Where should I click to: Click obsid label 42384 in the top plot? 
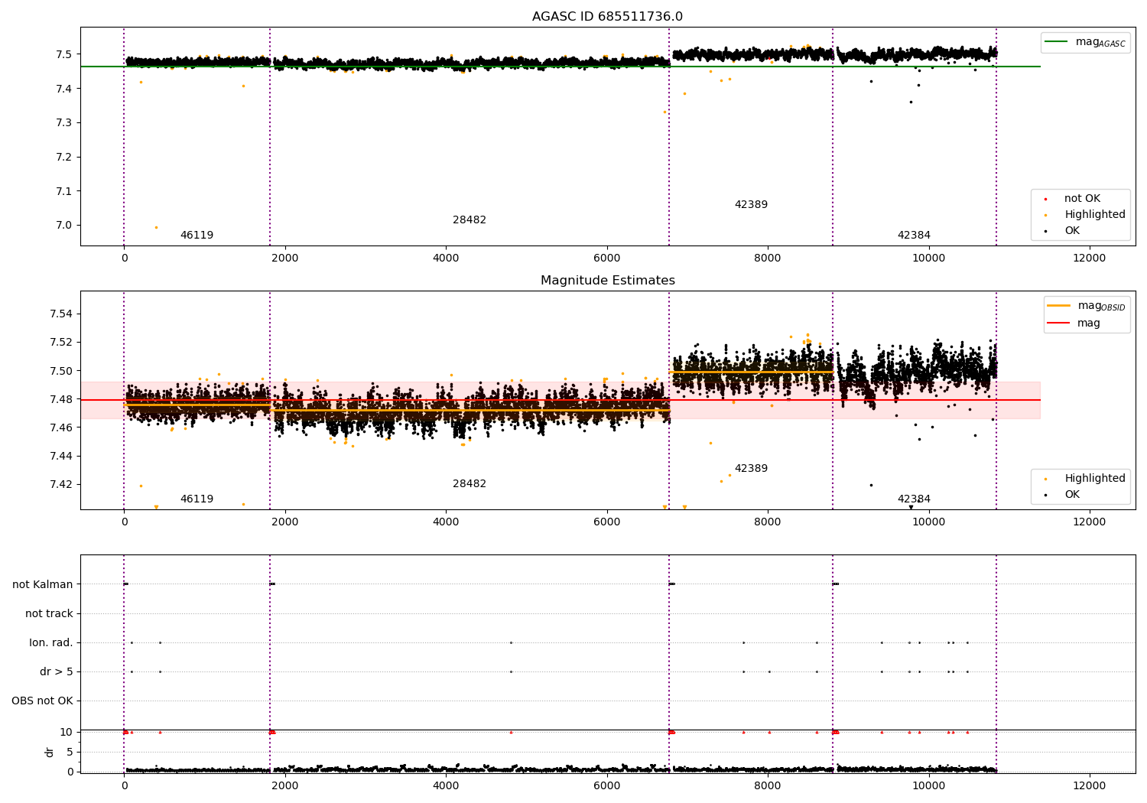914,236
